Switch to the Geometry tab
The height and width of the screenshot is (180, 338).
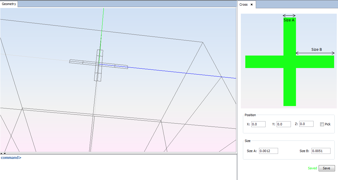point(9,4)
